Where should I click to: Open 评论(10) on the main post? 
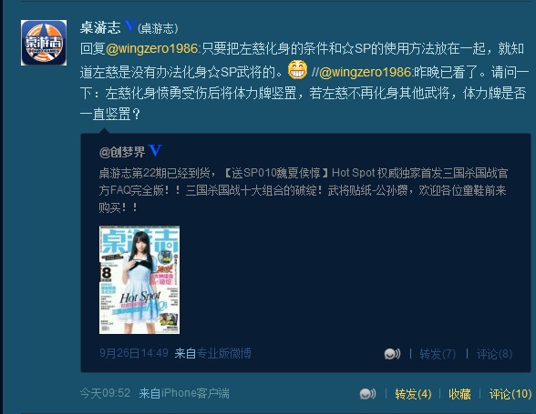coord(510,394)
